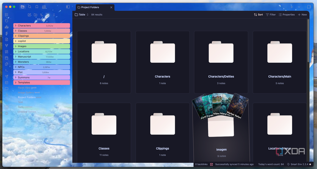The width and height of the screenshot is (317, 169).
Task: Open the Properties menu
Action: point(287,15)
